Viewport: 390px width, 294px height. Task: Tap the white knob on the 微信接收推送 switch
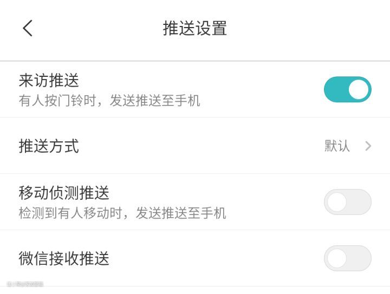[x=337, y=258]
